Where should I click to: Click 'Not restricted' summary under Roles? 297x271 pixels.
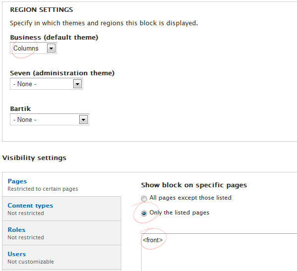point(26,237)
